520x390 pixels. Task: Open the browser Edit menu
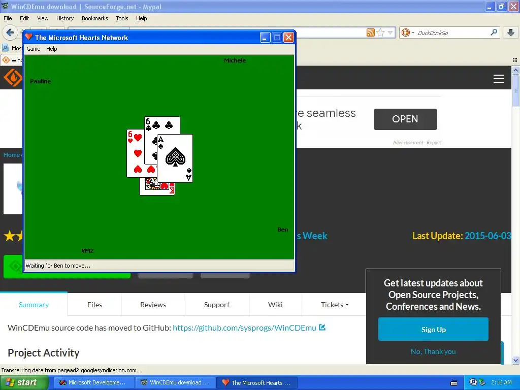pos(24,18)
